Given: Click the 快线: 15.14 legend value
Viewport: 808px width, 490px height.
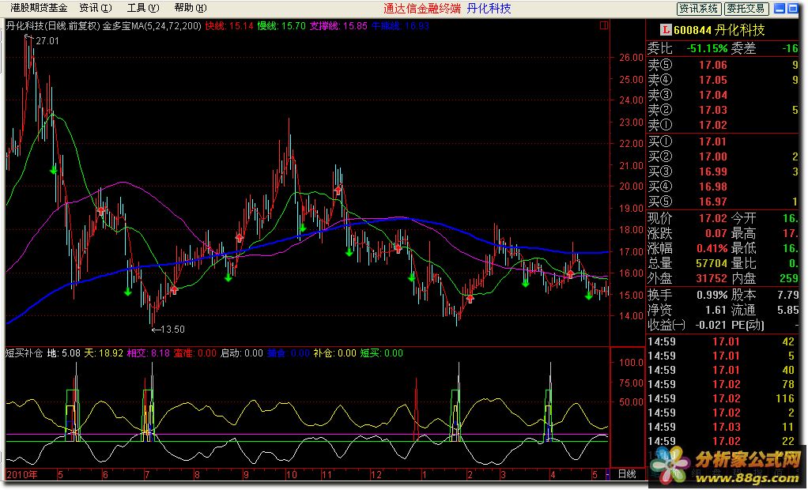Looking at the screenshot, I should [229, 26].
